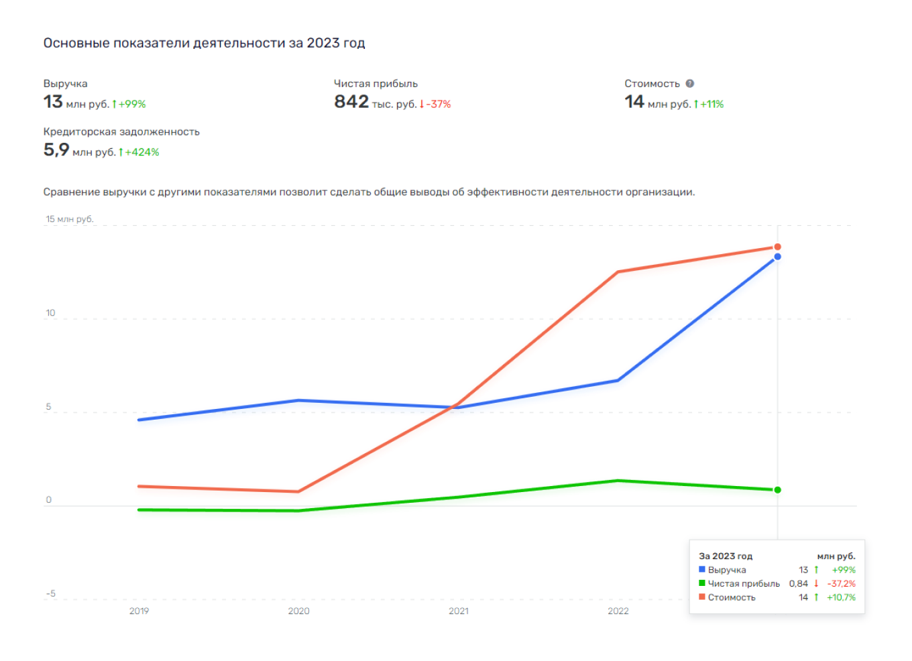
Task: Click the 2021 x-axis label
Action: click(459, 611)
